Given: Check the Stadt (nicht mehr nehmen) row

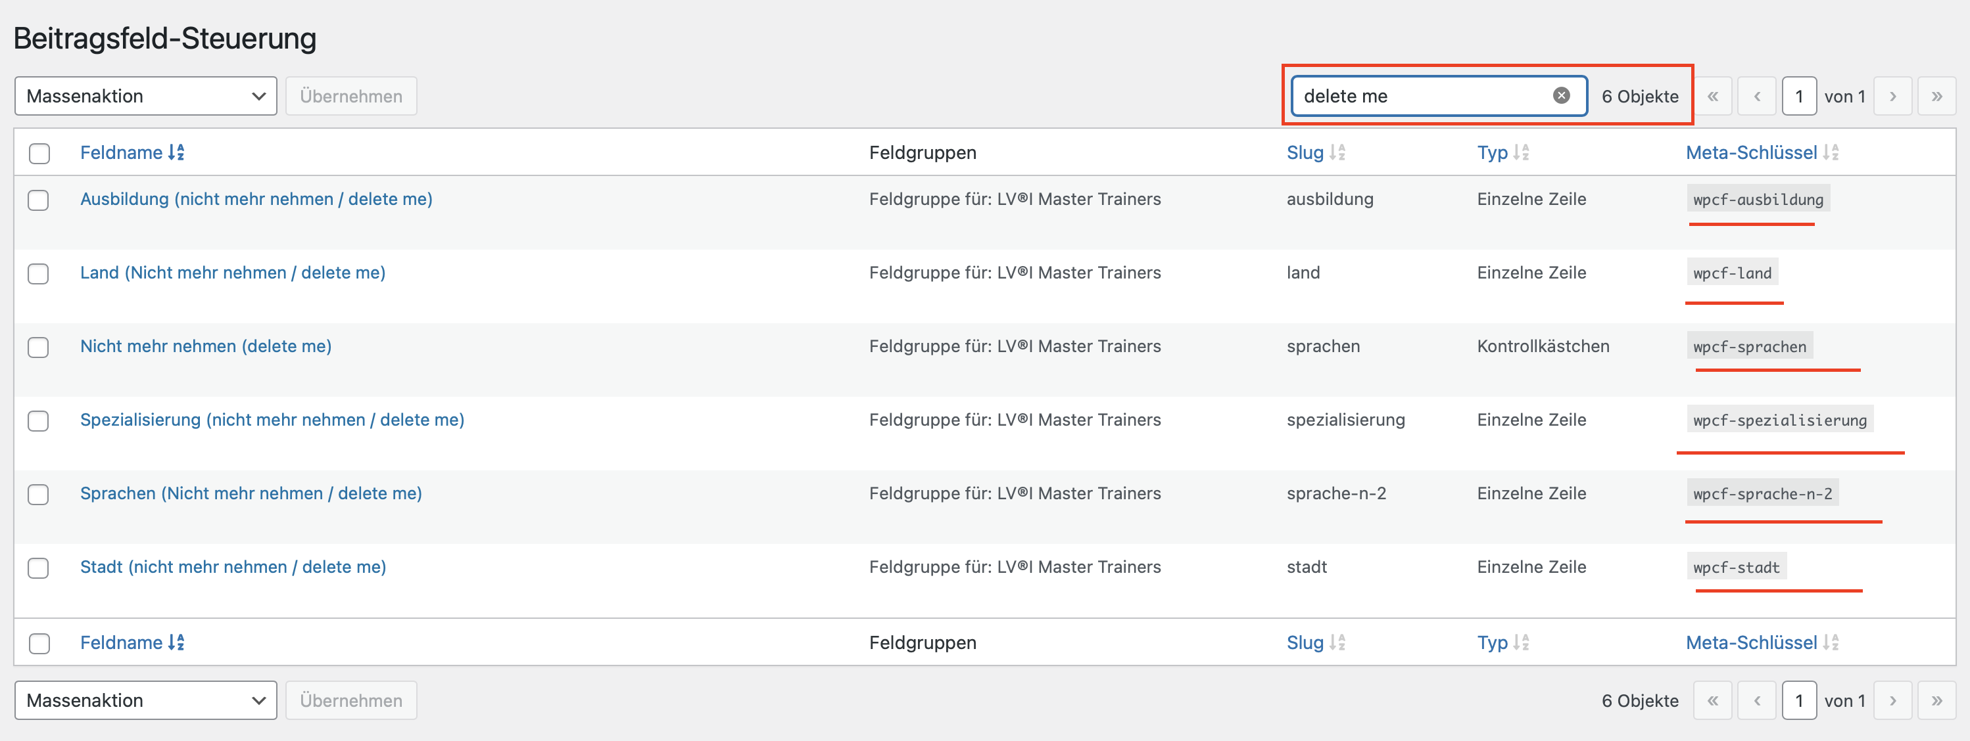Looking at the screenshot, I should (x=38, y=568).
